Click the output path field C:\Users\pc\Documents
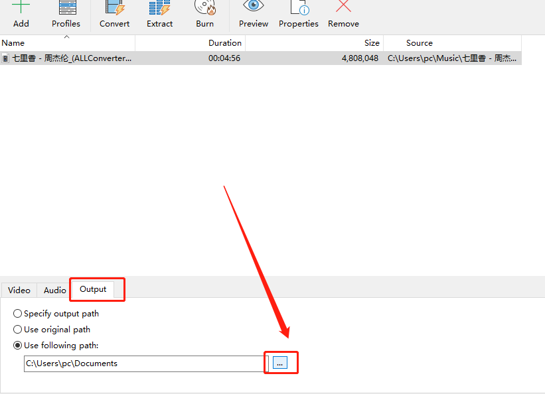This screenshot has width=545, height=394. point(146,363)
